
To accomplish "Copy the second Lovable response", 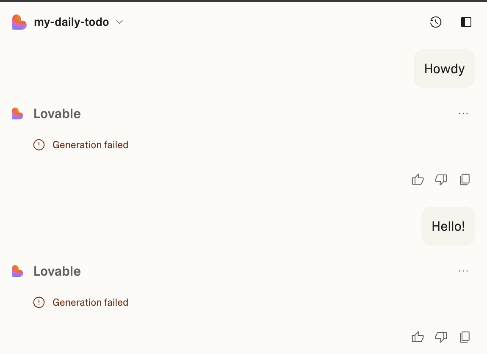I will click(465, 337).
